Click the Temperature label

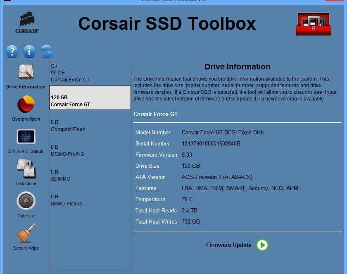(150, 200)
